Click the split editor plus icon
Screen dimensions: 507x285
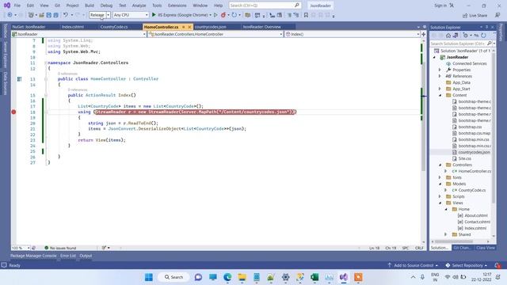pos(423,34)
